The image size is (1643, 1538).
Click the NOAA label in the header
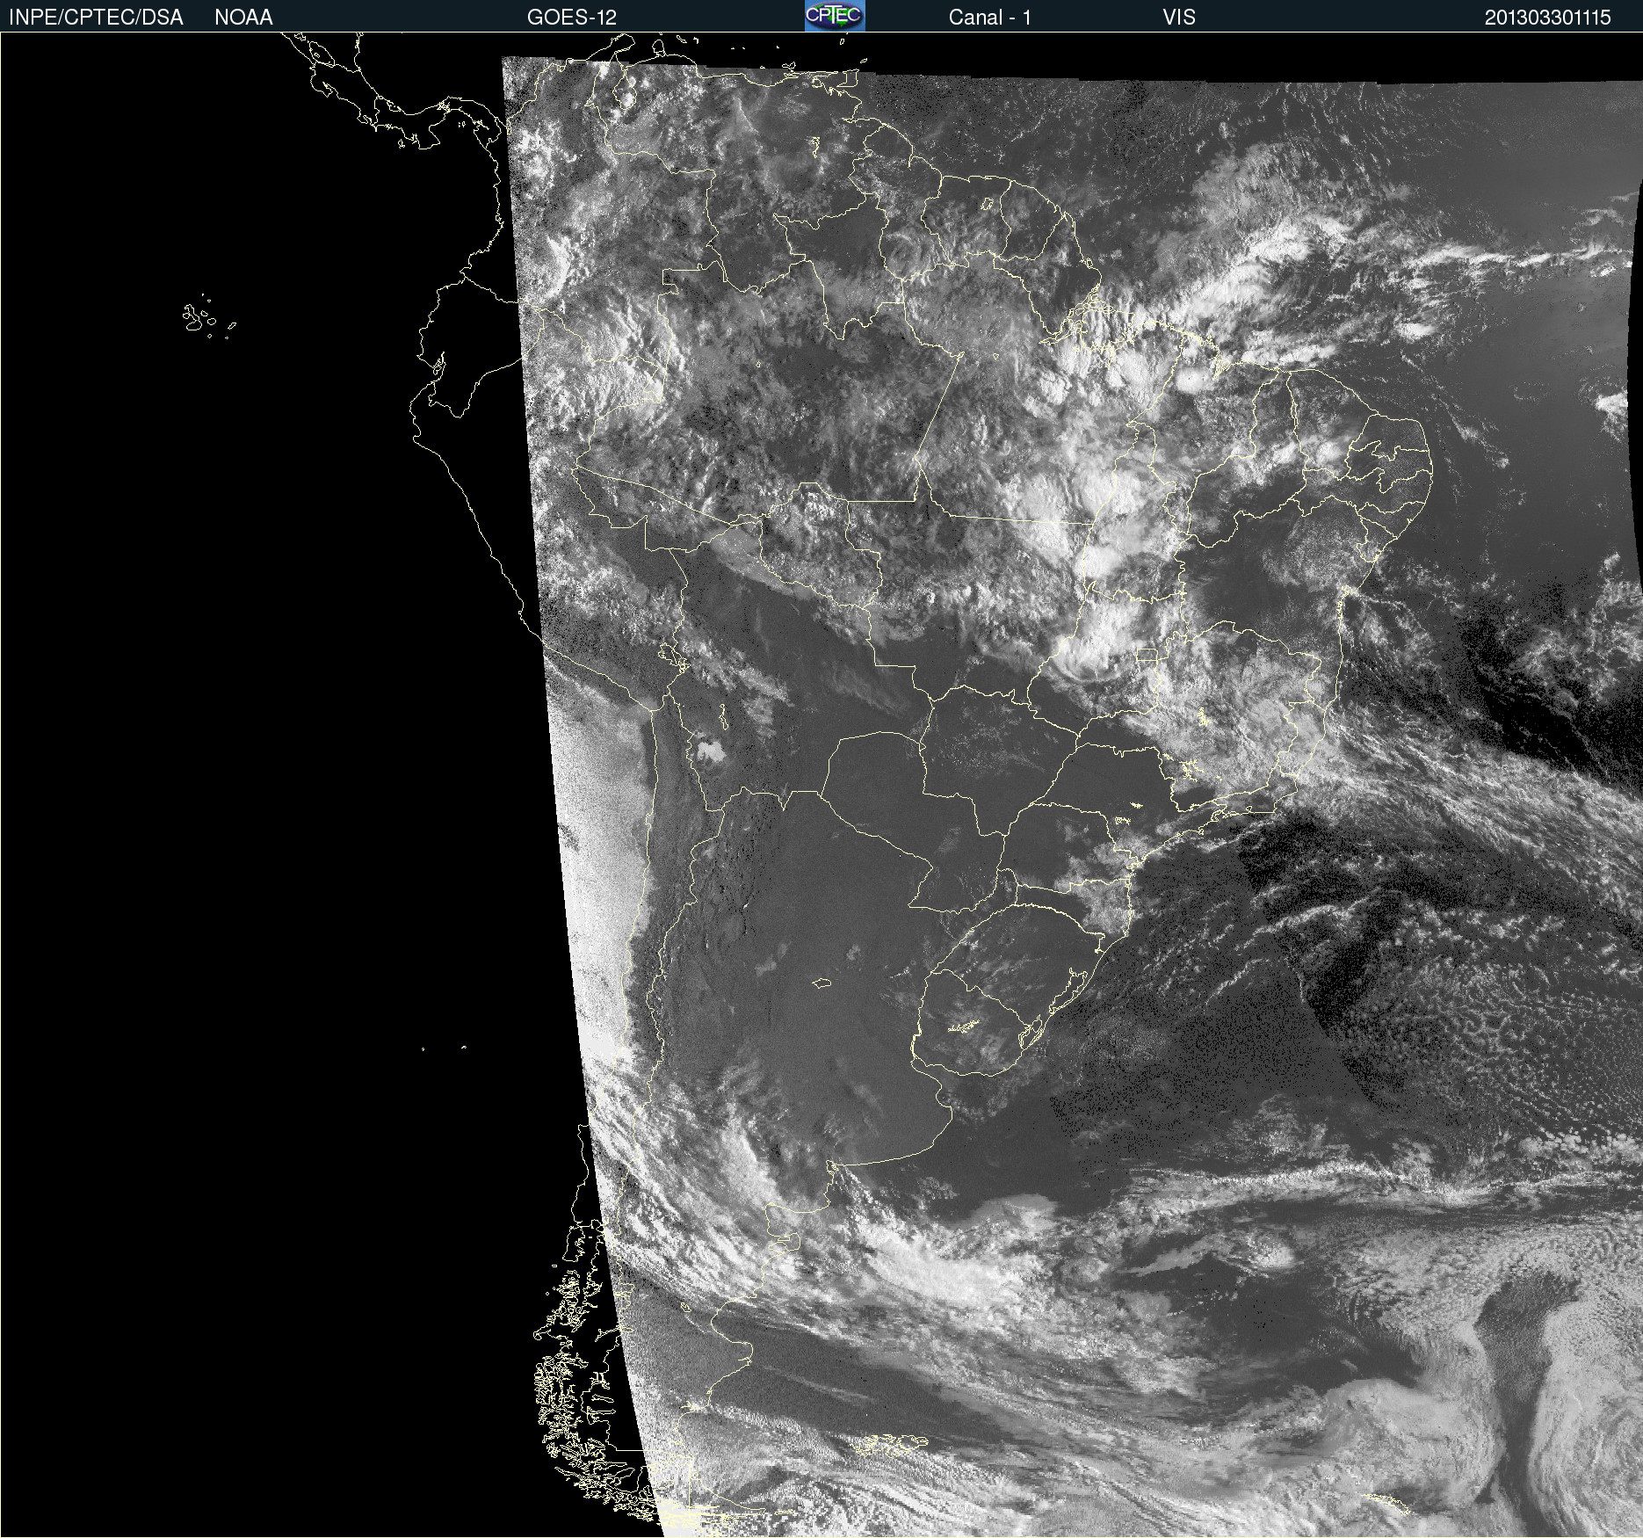243,18
